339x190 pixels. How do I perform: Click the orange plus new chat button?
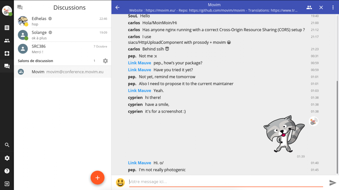click(x=97, y=178)
